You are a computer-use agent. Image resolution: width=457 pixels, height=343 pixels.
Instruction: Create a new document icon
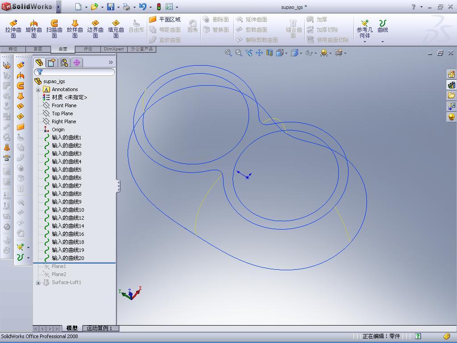(78, 7)
